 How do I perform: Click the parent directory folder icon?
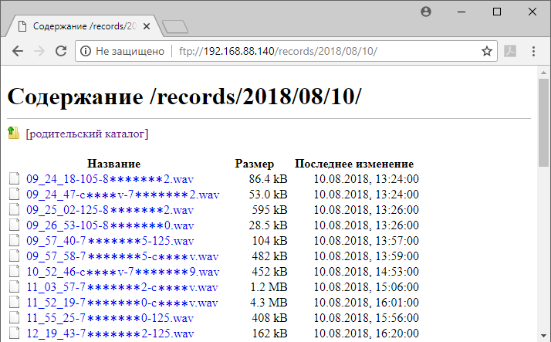pos(14,134)
